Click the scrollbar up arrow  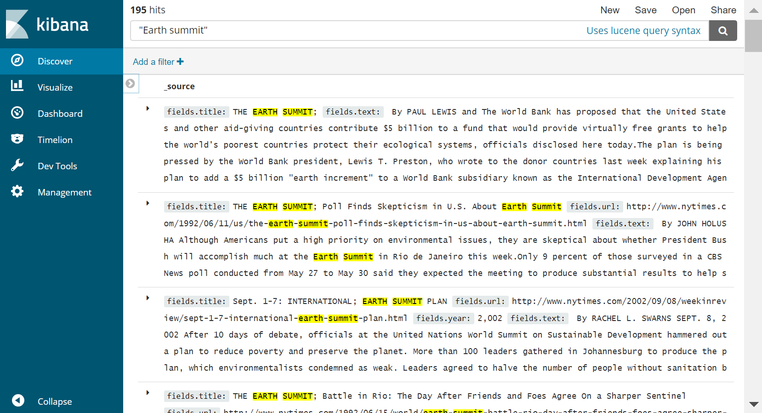pos(754,10)
